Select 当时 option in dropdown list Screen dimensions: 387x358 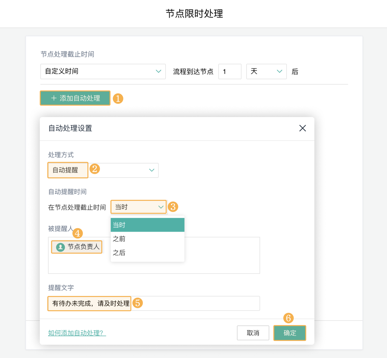(x=147, y=225)
